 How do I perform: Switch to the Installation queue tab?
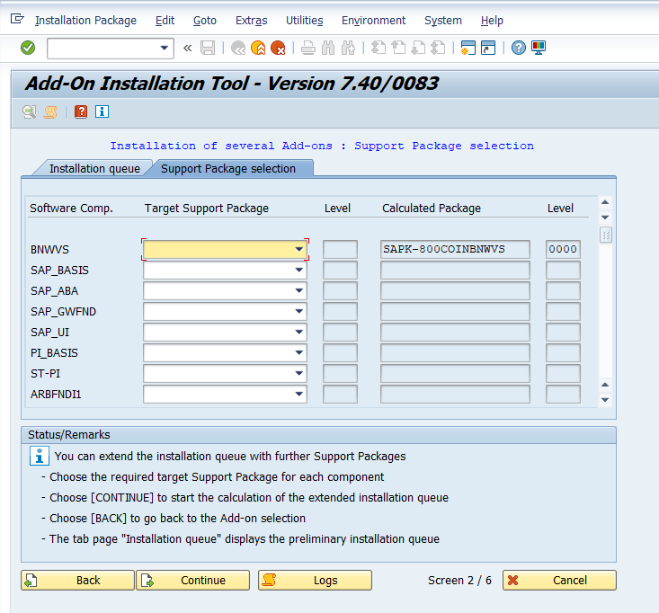coord(94,168)
